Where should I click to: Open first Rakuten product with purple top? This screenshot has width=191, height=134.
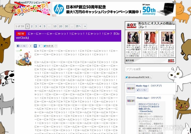(133, 37)
